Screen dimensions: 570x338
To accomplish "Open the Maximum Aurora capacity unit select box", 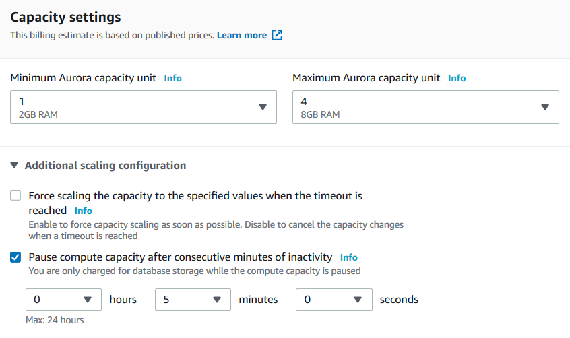I will coord(418,107).
